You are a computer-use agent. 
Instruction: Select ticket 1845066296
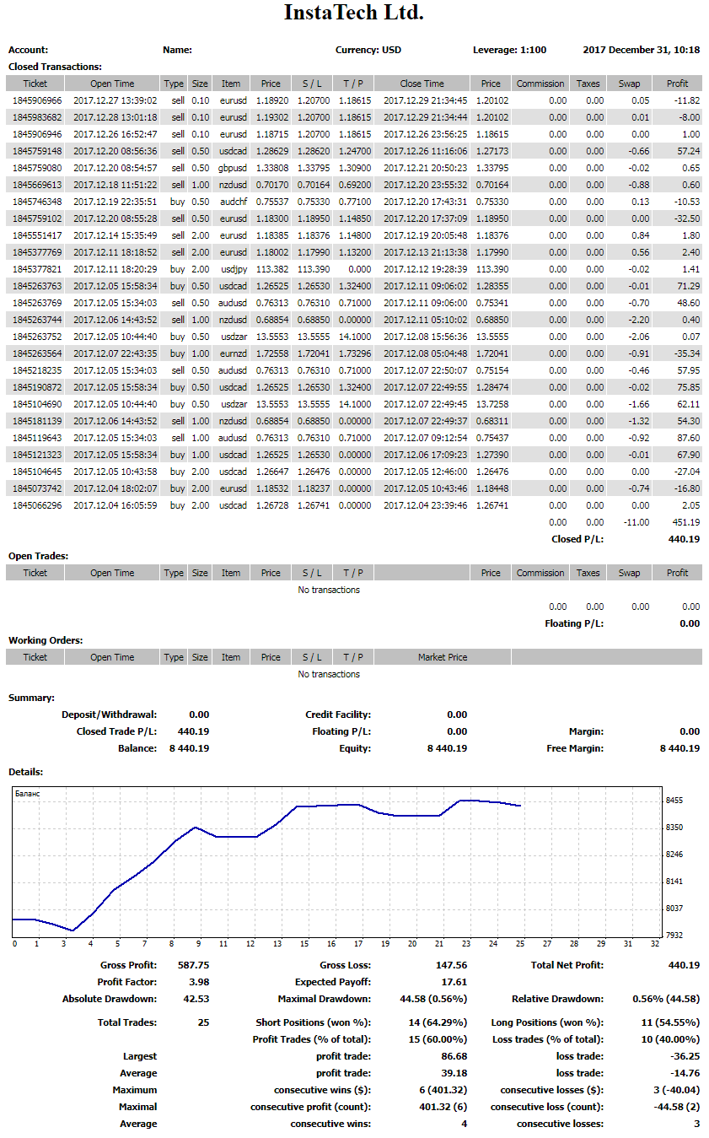[37, 505]
